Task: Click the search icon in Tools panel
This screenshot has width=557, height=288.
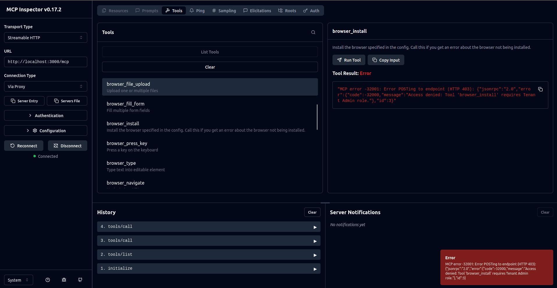Action: tap(313, 32)
